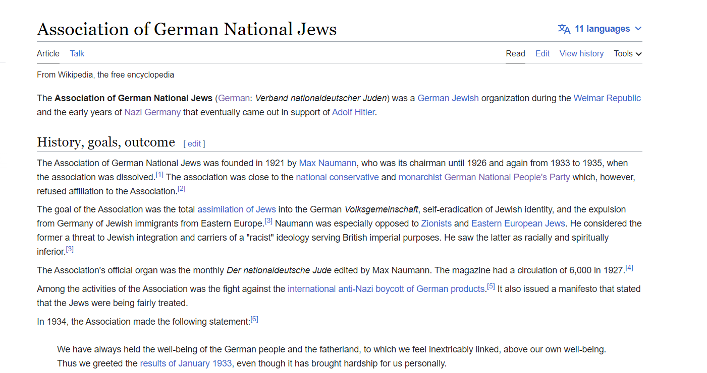The height and width of the screenshot is (373, 707).
Task: Select the Read tab
Action: pyautogui.click(x=515, y=53)
